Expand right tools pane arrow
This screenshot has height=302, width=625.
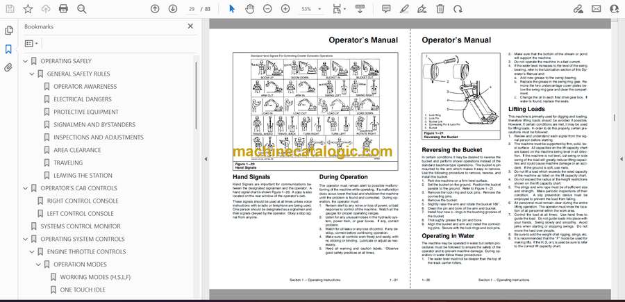(621, 159)
